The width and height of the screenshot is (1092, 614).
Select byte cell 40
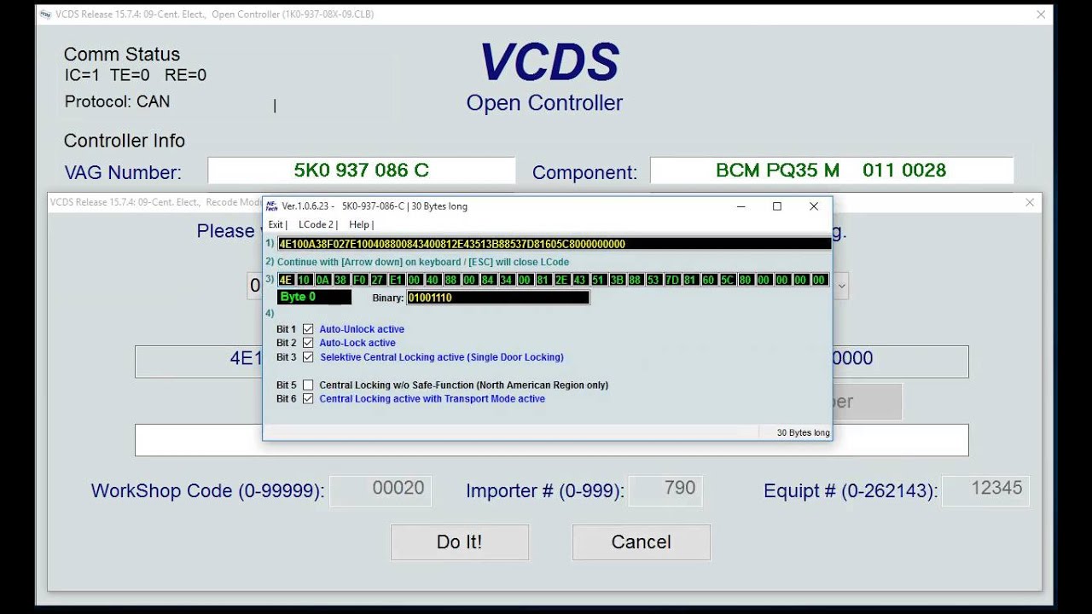click(x=433, y=280)
